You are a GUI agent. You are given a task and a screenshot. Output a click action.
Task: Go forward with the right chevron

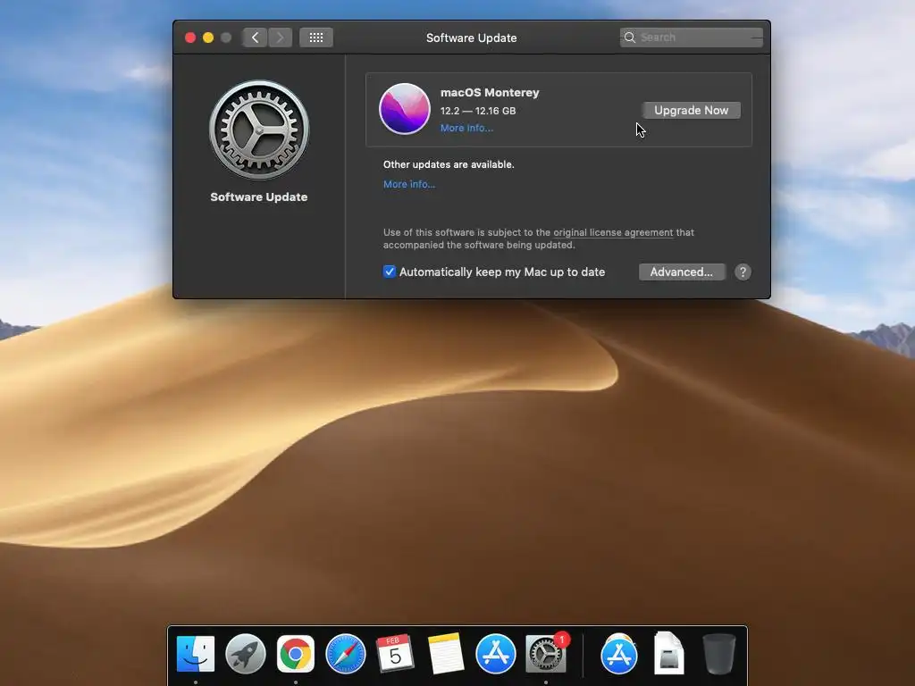click(280, 38)
